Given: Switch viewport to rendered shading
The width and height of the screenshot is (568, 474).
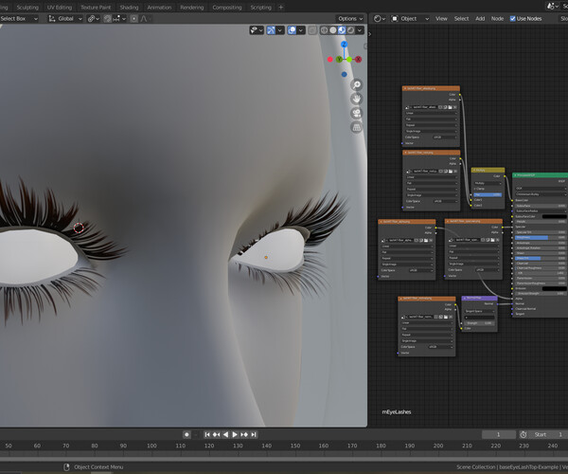Looking at the screenshot, I should [x=350, y=30].
